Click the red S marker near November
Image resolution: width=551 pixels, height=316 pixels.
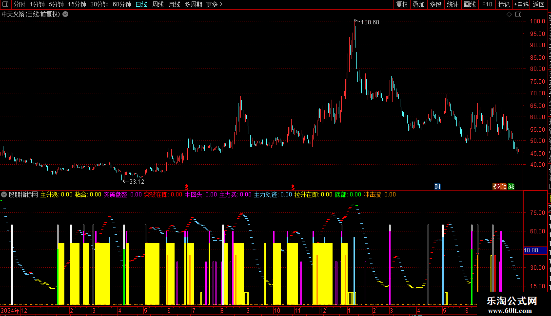[x=293, y=188]
